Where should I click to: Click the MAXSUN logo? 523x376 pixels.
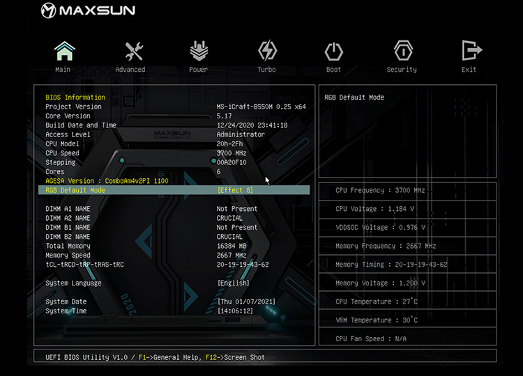(88, 10)
